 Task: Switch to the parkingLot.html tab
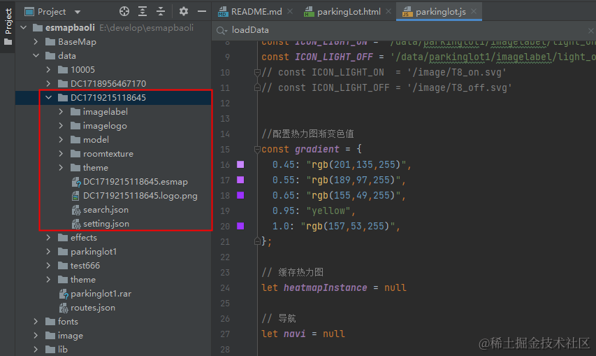tap(342, 12)
